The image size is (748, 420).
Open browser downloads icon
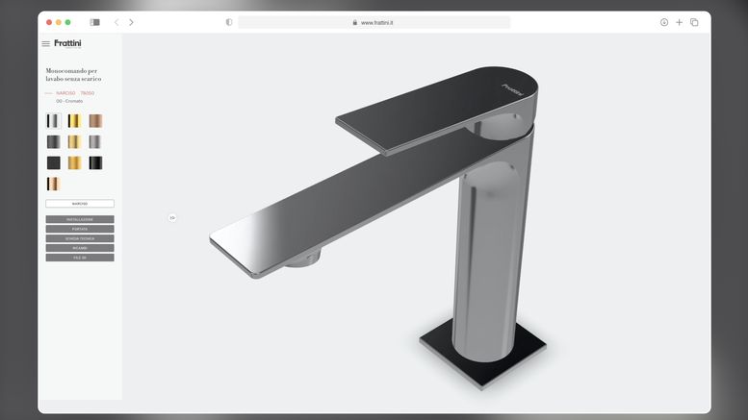(664, 22)
